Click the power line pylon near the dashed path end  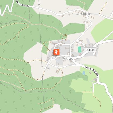(42, 79)
